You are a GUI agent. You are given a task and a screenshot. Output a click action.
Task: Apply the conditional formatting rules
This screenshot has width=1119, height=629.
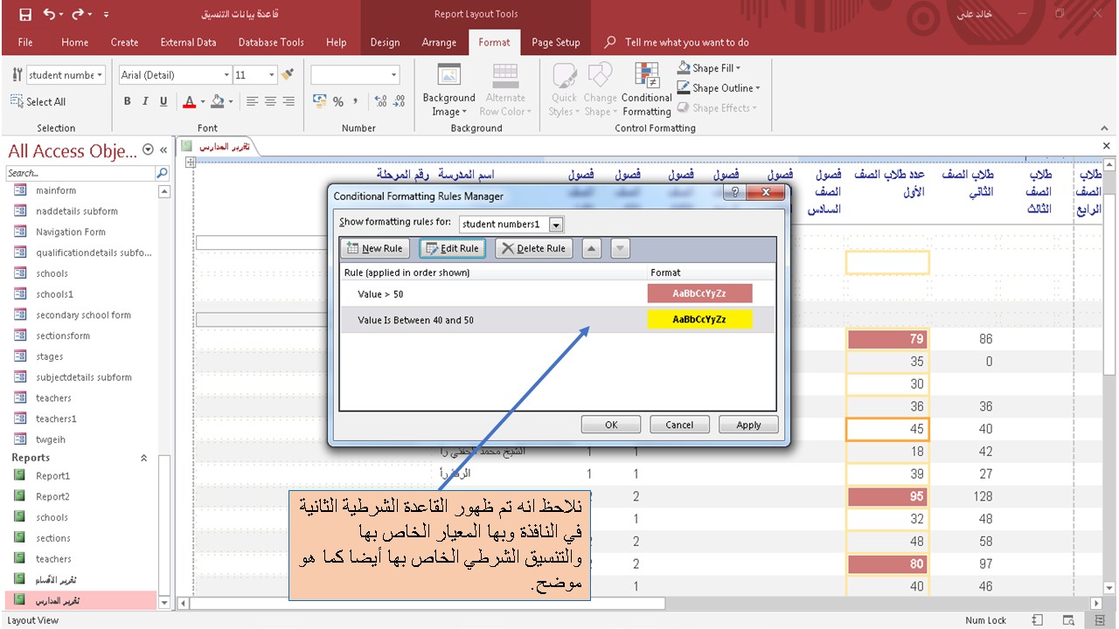[x=748, y=424]
